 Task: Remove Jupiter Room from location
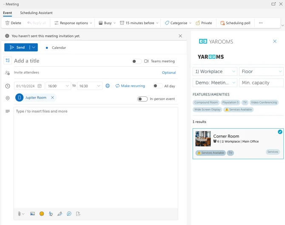pos(52,98)
